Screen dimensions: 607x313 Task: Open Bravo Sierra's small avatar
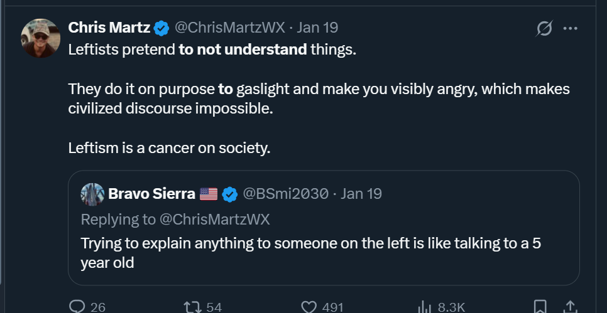tap(92, 194)
